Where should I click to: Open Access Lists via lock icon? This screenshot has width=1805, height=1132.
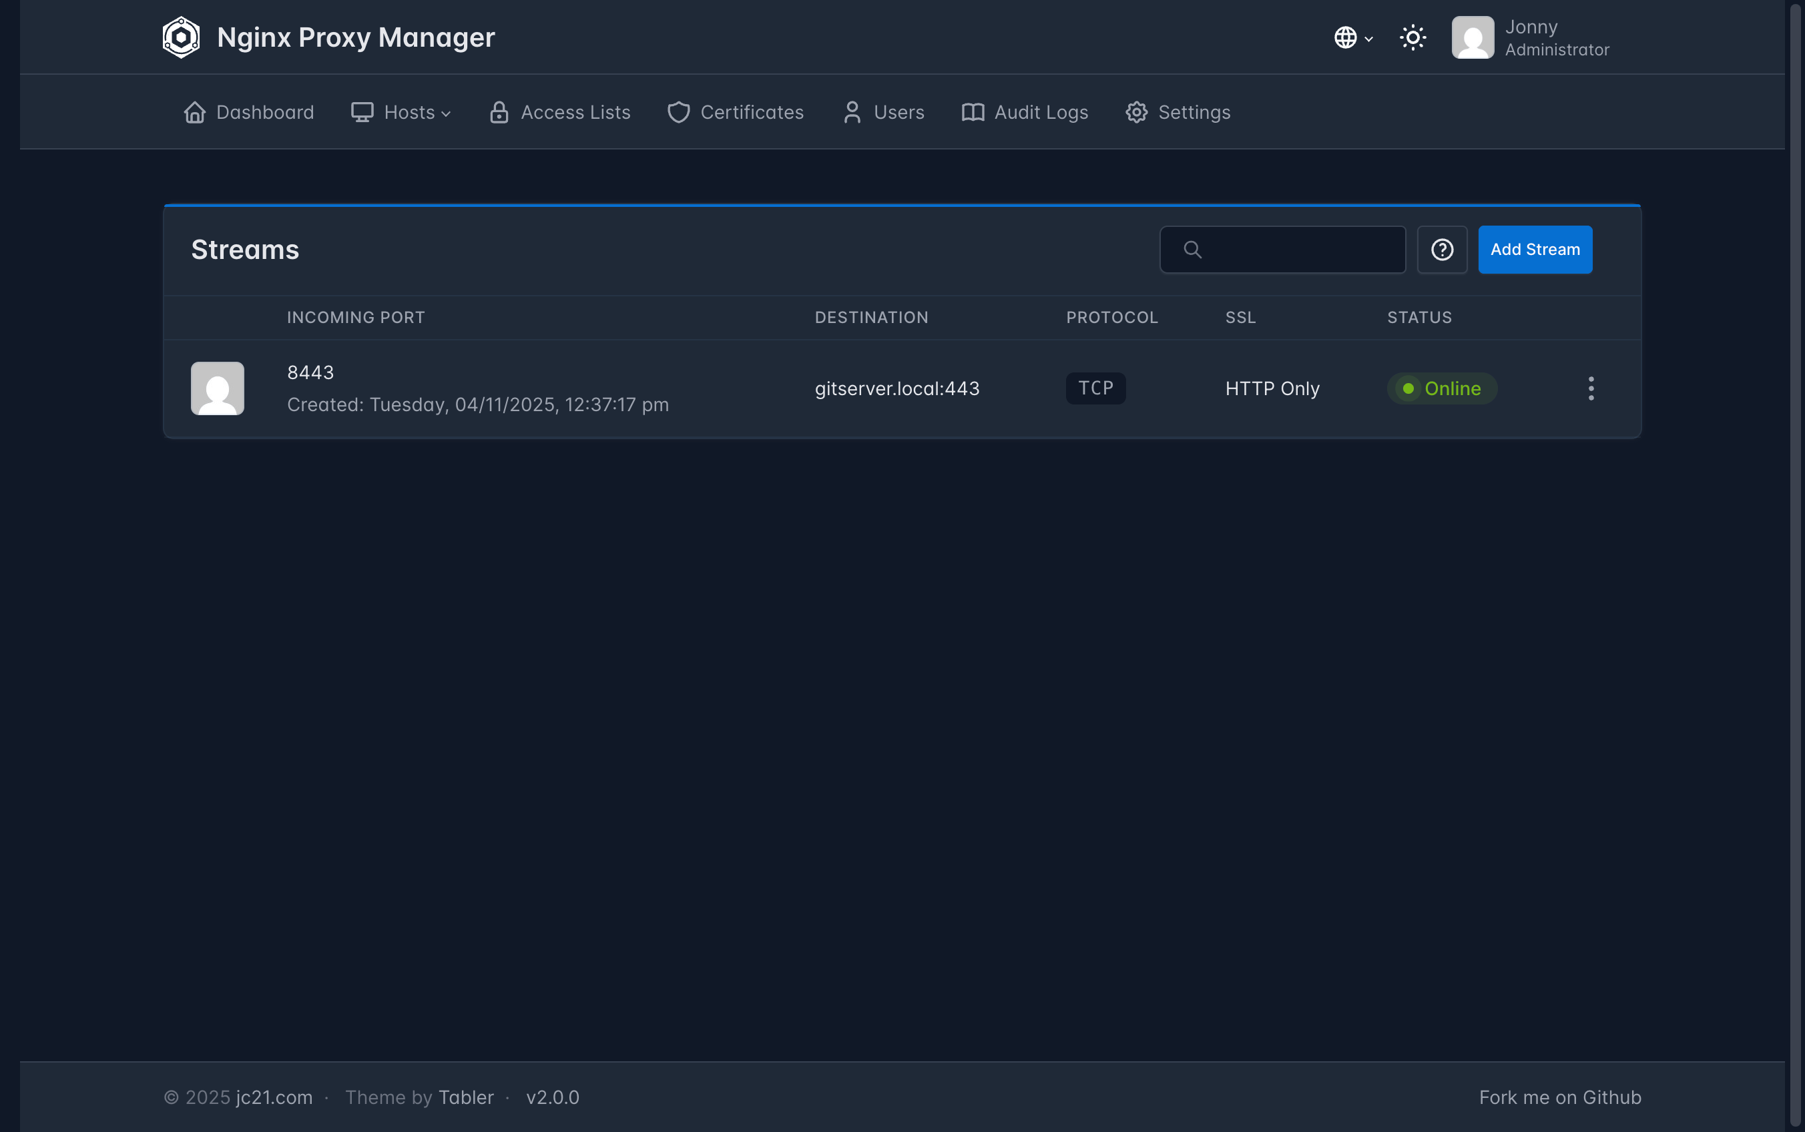[x=499, y=112]
